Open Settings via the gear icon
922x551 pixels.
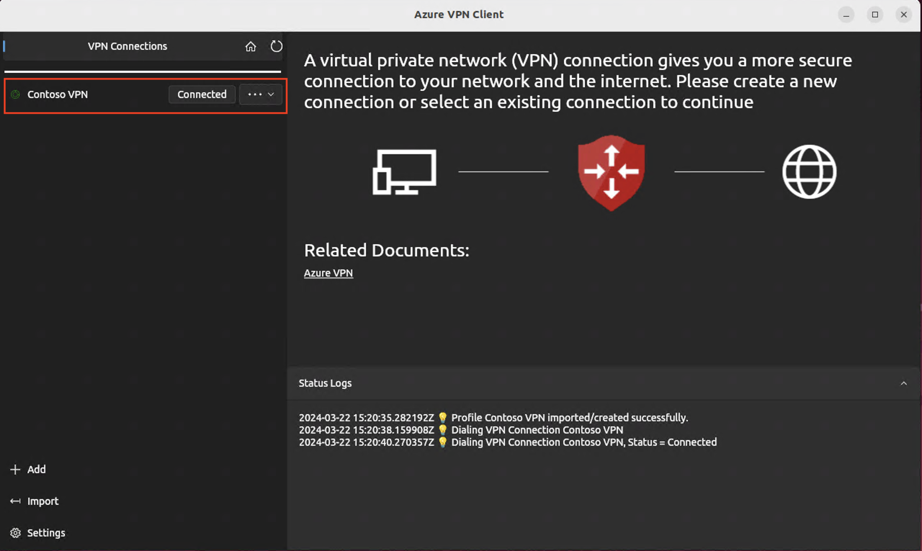(x=15, y=533)
